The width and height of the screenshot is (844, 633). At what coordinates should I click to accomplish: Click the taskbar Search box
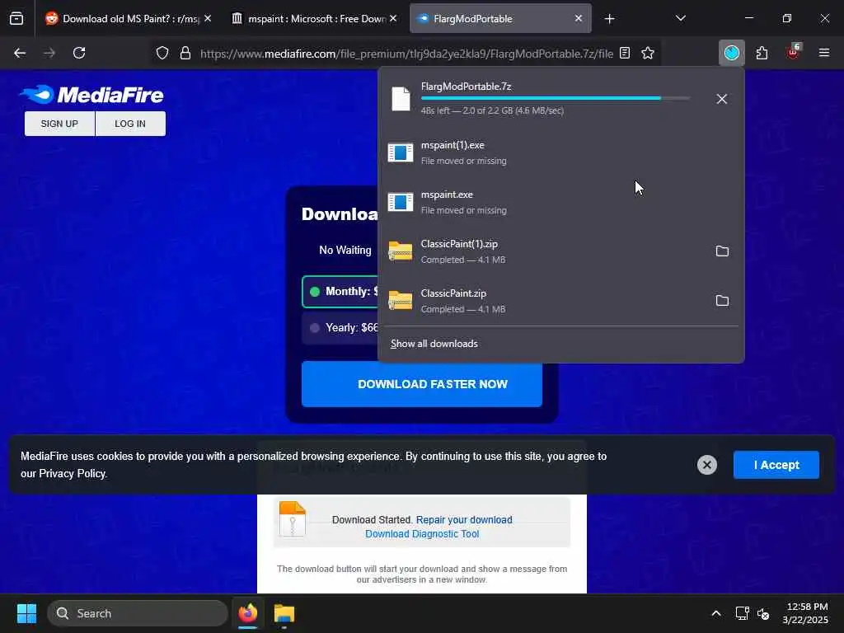pos(138,613)
